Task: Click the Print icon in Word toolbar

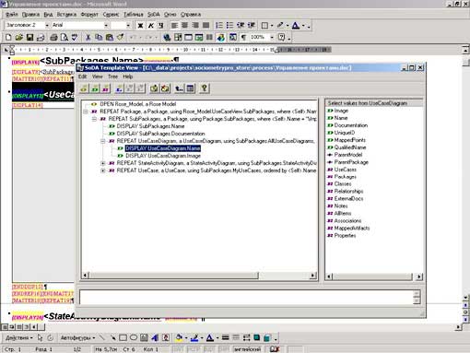Action: coord(53,38)
